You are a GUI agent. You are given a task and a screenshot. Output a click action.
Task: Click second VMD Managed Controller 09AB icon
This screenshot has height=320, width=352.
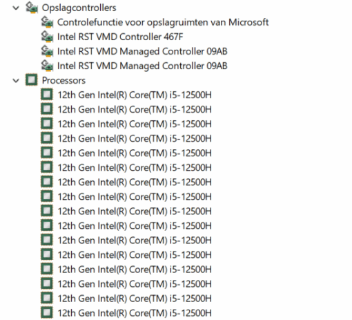tap(47, 66)
